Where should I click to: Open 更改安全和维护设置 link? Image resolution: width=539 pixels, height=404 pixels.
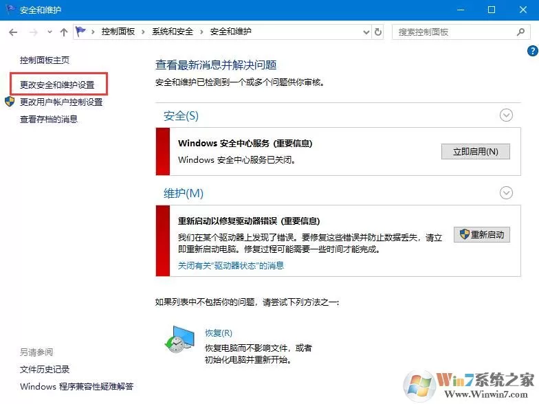point(57,85)
